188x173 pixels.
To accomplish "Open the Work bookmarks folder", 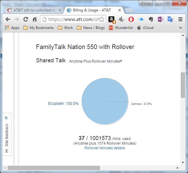I will [65, 28].
